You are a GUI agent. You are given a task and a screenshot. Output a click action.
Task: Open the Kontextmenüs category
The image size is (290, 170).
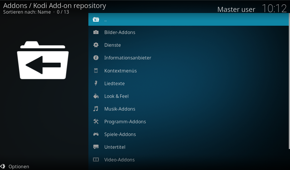[x=189, y=70]
